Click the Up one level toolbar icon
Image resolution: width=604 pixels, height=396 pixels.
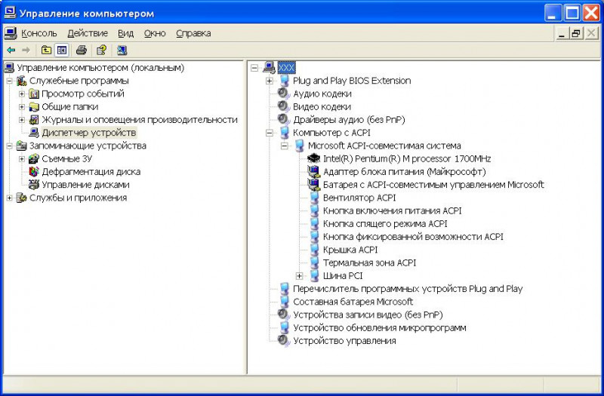click(x=46, y=51)
